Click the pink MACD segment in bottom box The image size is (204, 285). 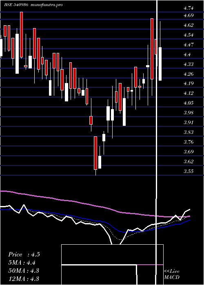point(150,265)
